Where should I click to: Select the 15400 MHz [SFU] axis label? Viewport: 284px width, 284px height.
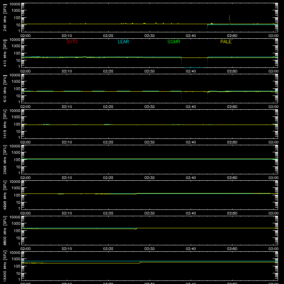[x=5, y=266]
